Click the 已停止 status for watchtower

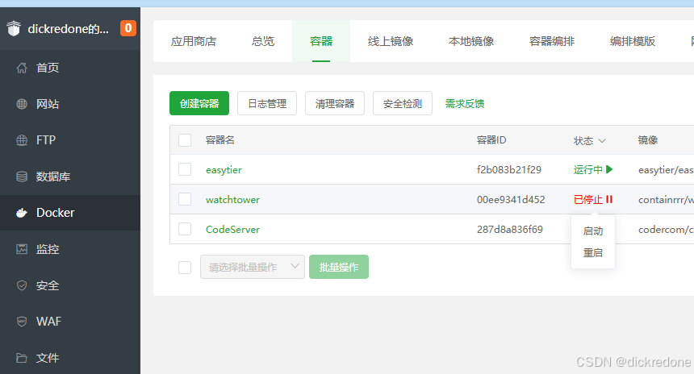(587, 200)
